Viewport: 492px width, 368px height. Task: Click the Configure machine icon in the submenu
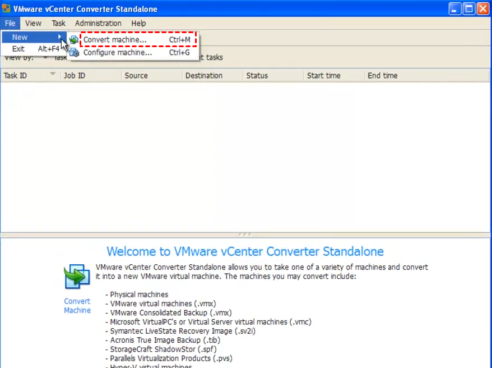[x=73, y=52]
